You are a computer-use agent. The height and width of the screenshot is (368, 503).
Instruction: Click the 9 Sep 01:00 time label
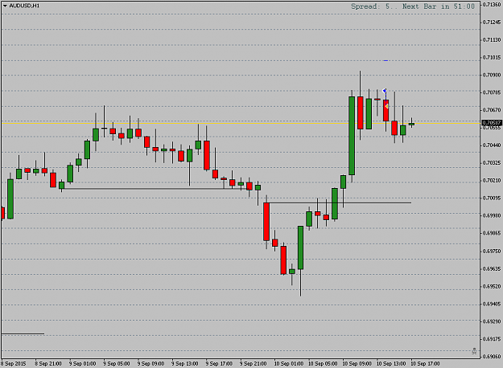pyautogui.click(x=82, y=364)
